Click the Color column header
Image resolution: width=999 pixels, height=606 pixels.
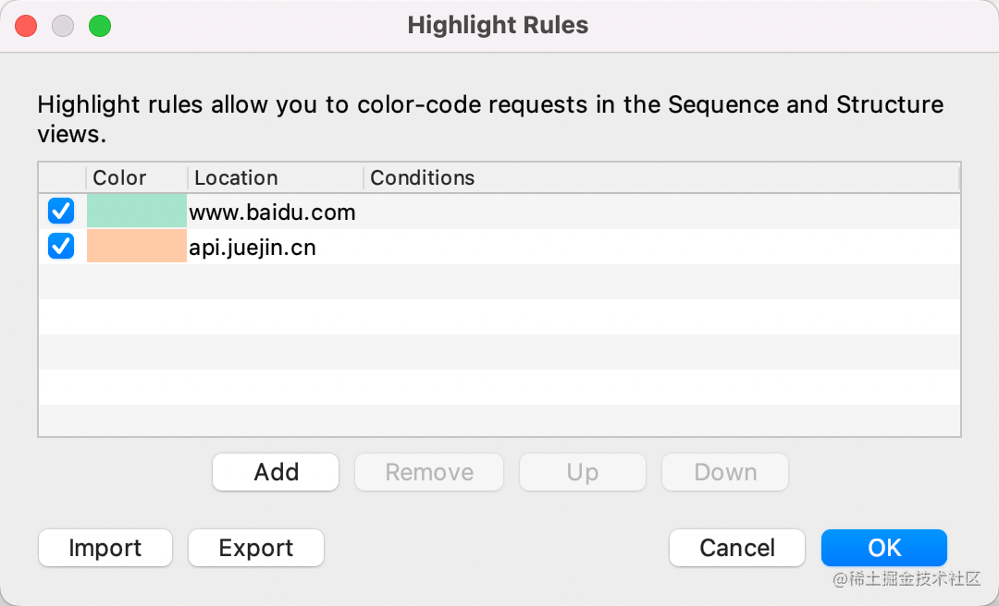(120, 178)
